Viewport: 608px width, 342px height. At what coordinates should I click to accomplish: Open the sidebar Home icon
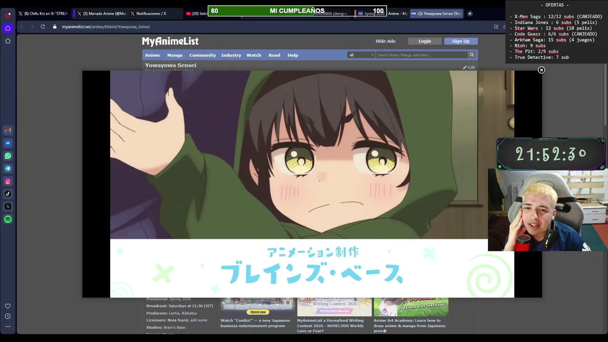point(8,28)
